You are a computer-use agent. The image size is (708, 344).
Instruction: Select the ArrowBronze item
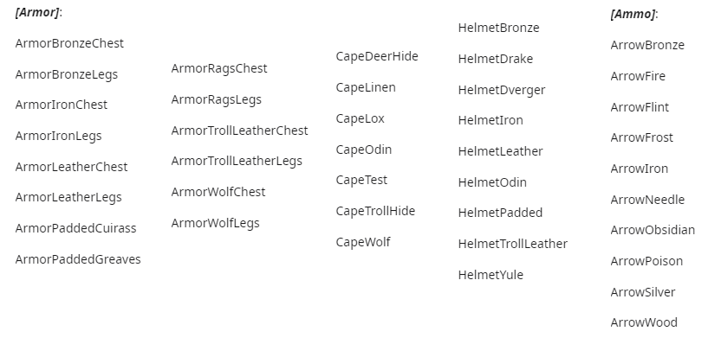647,45
